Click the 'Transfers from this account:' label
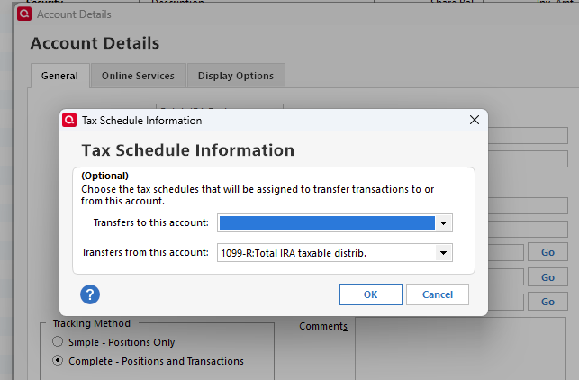The image size is (579, 380). coord(145,252)
